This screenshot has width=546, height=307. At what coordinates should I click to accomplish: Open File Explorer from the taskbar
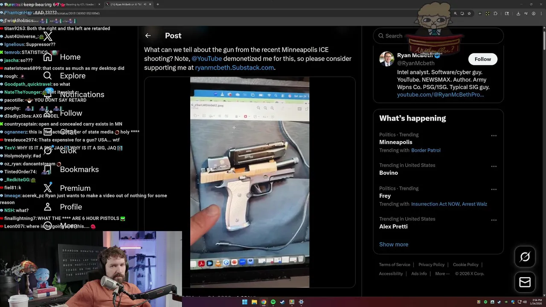(x=254, y=302)
